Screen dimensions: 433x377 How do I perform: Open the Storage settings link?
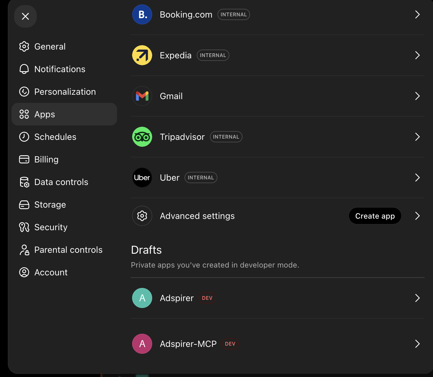click(x=64, y=204)
